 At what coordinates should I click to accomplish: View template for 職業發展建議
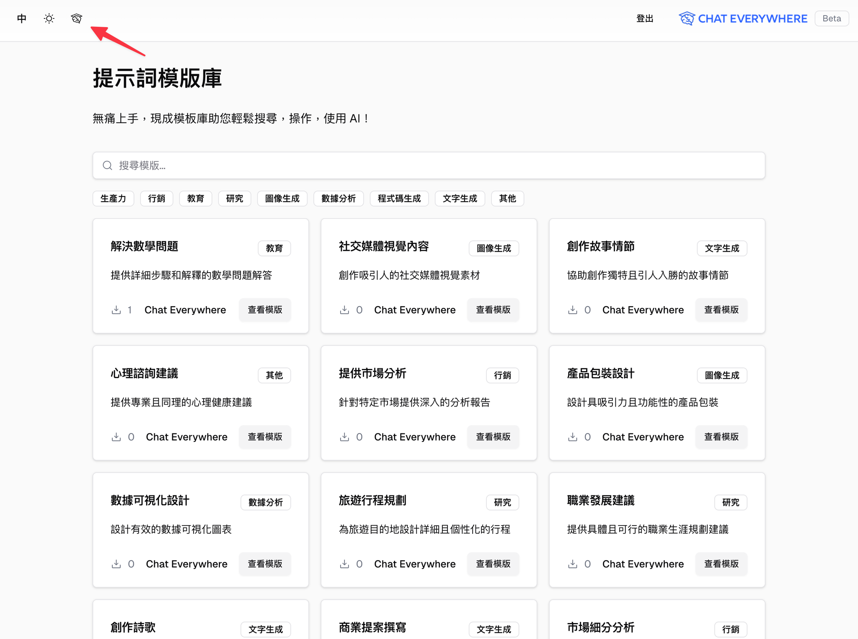[x=721, y=564]
